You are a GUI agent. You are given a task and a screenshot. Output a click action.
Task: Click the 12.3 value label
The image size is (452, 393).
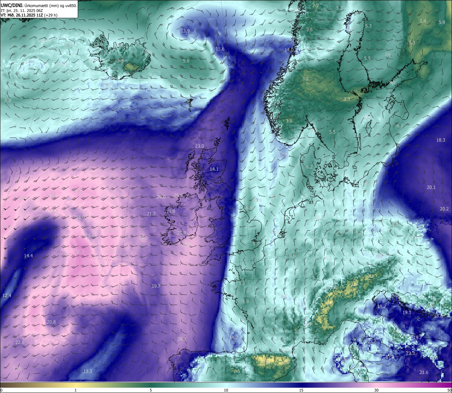88,371
